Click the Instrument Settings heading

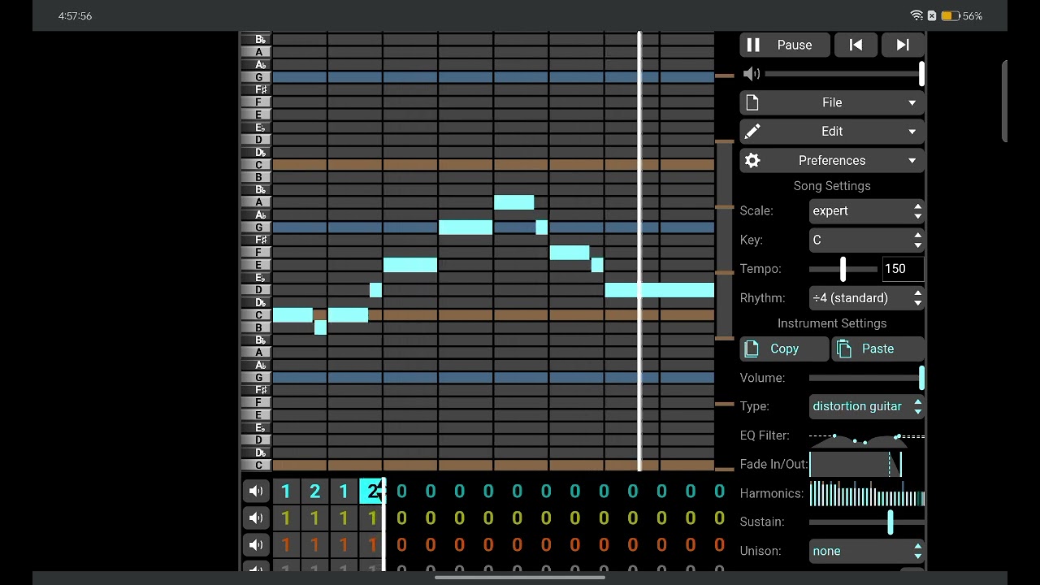[832, 323]
